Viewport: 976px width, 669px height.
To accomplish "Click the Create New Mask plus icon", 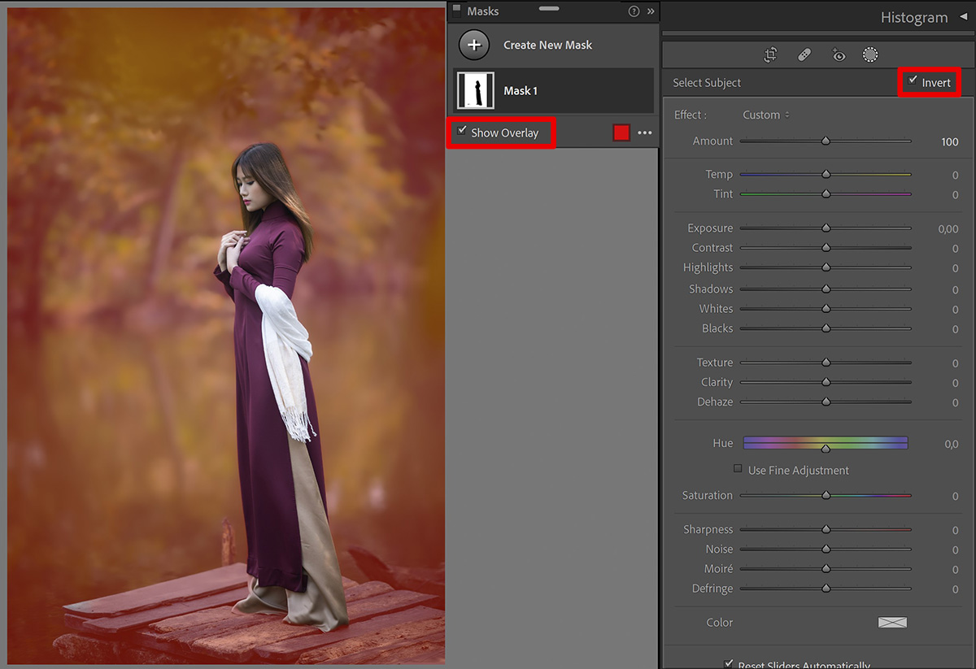I will tap(473, 45).
